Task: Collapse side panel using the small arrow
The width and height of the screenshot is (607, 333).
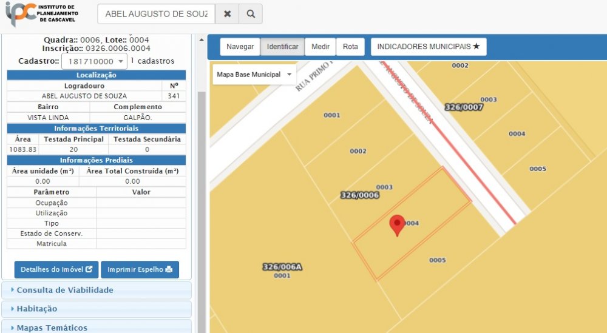Action: point(202,41)
